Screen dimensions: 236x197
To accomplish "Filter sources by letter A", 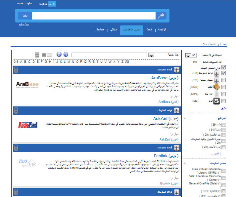I will point(21,62).
